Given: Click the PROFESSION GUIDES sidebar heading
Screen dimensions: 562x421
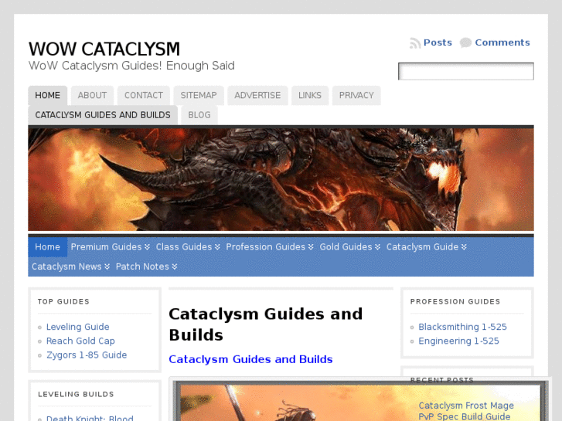Looking at the screenshot, I should tap(455, 302).
